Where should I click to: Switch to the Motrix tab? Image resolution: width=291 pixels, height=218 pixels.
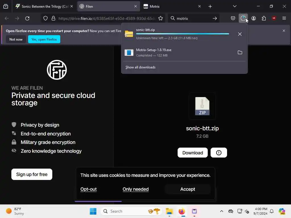click(172, 7)
